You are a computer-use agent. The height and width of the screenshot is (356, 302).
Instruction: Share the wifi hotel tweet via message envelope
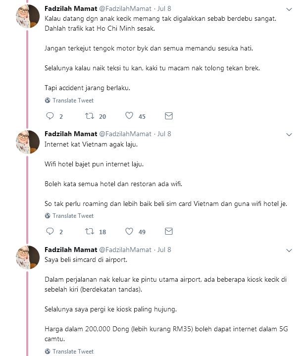point(169,231)
